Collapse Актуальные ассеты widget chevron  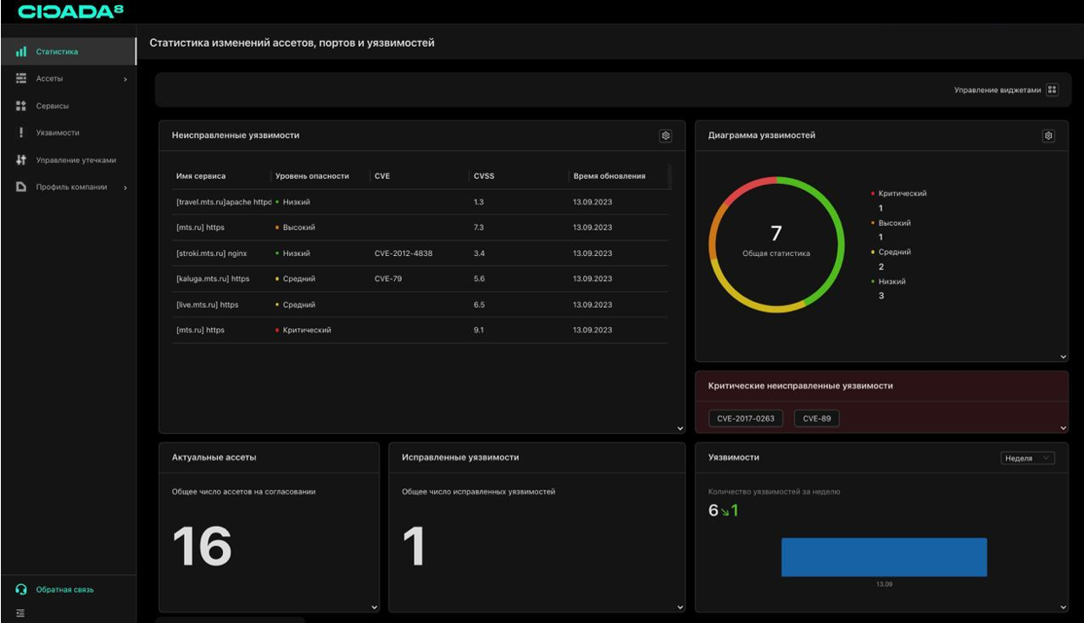click(375, 607)
